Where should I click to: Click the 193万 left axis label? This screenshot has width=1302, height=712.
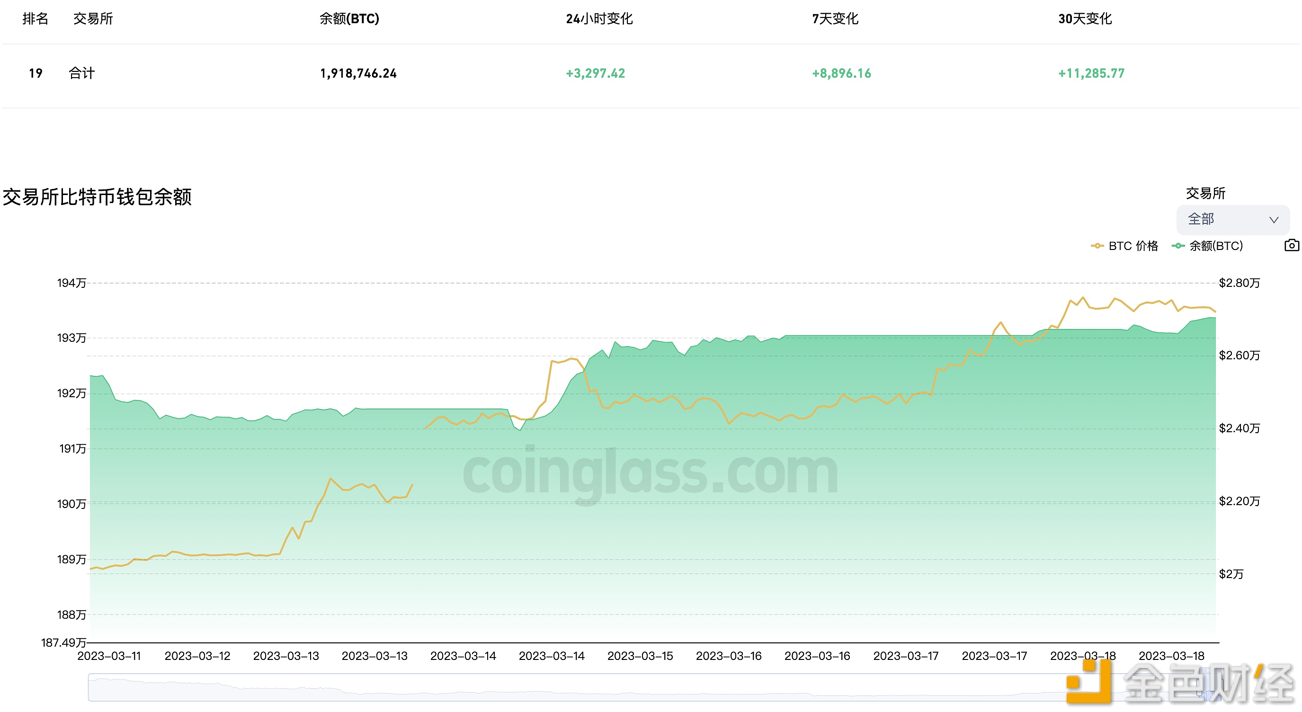tap(71, 338)
